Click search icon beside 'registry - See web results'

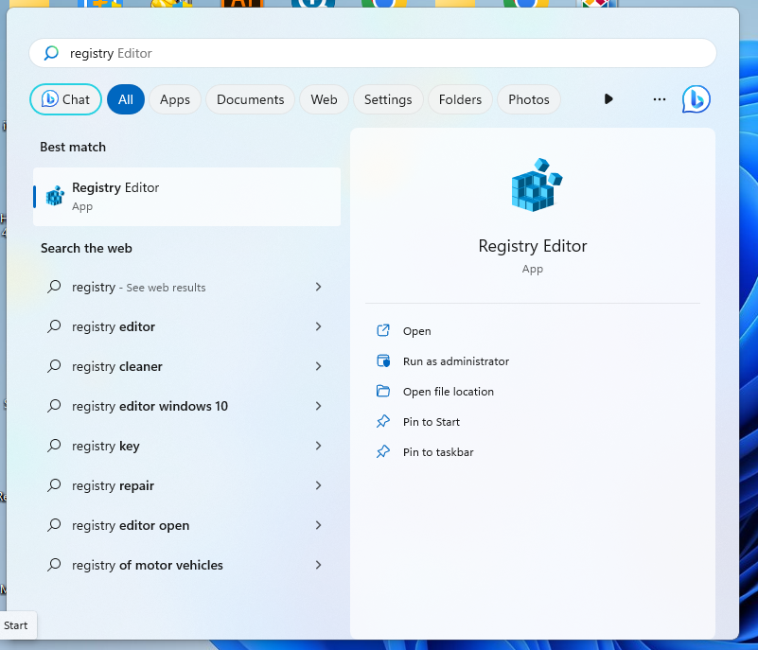[x=54, y=287]
